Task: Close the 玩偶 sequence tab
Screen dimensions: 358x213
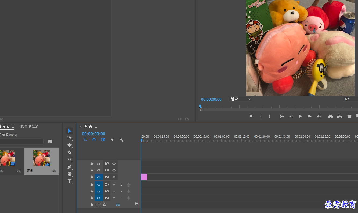Action: (81, 127)
